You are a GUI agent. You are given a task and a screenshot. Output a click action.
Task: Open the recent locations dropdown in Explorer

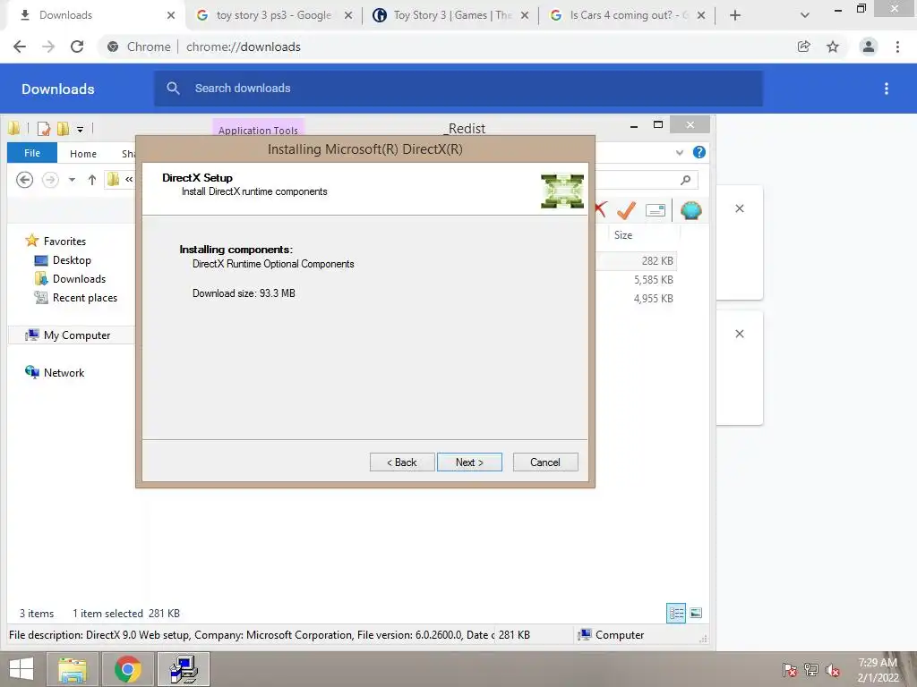pyautogui.click(x=72, y=180)
